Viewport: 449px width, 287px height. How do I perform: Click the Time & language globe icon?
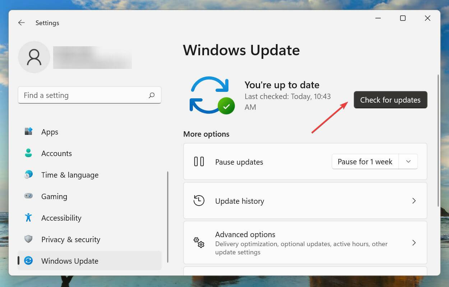click(x=28, y=175)
